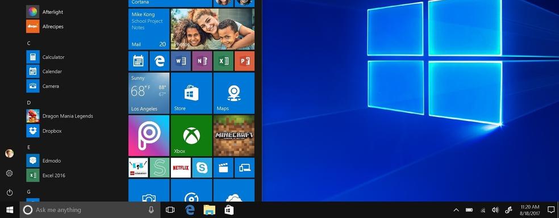
Task: Click the Windows Start button
Action: (10, 210)
